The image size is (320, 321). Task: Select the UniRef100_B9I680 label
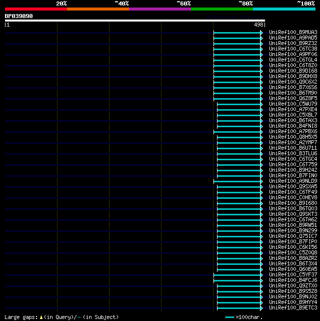click(x=293, y=203)
